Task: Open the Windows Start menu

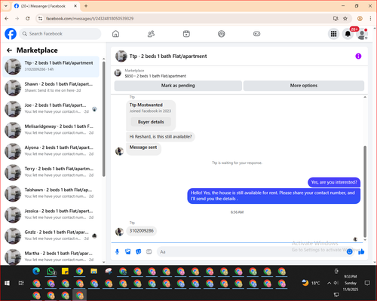Action: 7,283
